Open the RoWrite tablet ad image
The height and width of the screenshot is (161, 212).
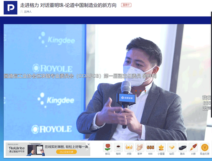36,149
